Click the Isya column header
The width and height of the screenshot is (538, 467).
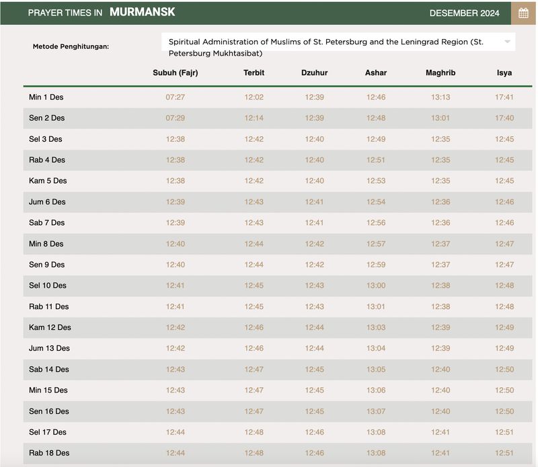click(504, 73)
